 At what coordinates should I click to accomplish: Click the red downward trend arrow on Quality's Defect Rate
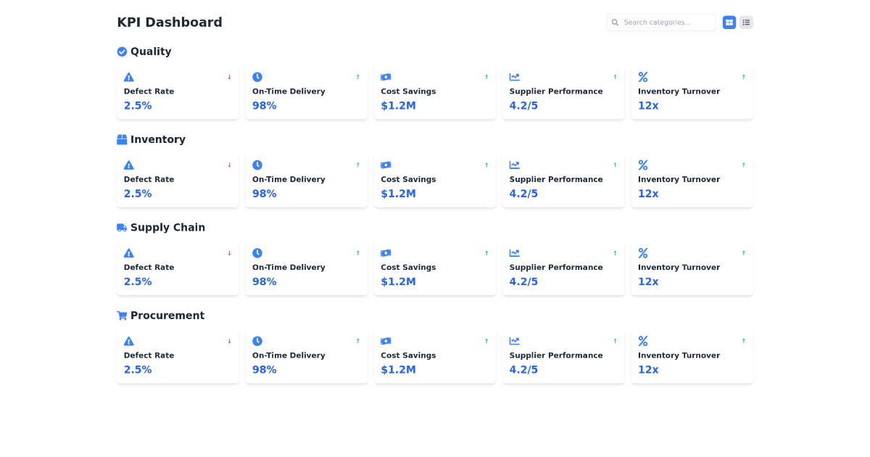(229, 77)
